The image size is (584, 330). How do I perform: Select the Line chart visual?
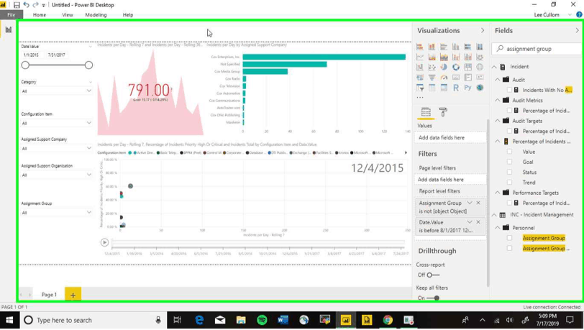point(420,57)
